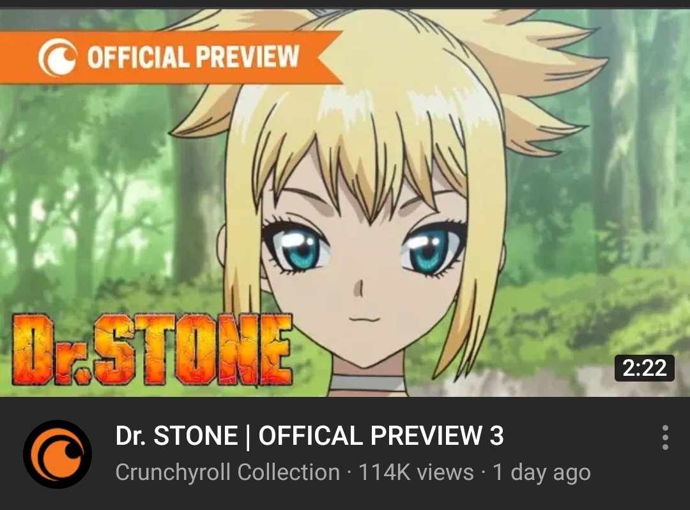Click the orange banner's pointed ribbon end
The width and height of the screenshot is (690, 510).
328,58
